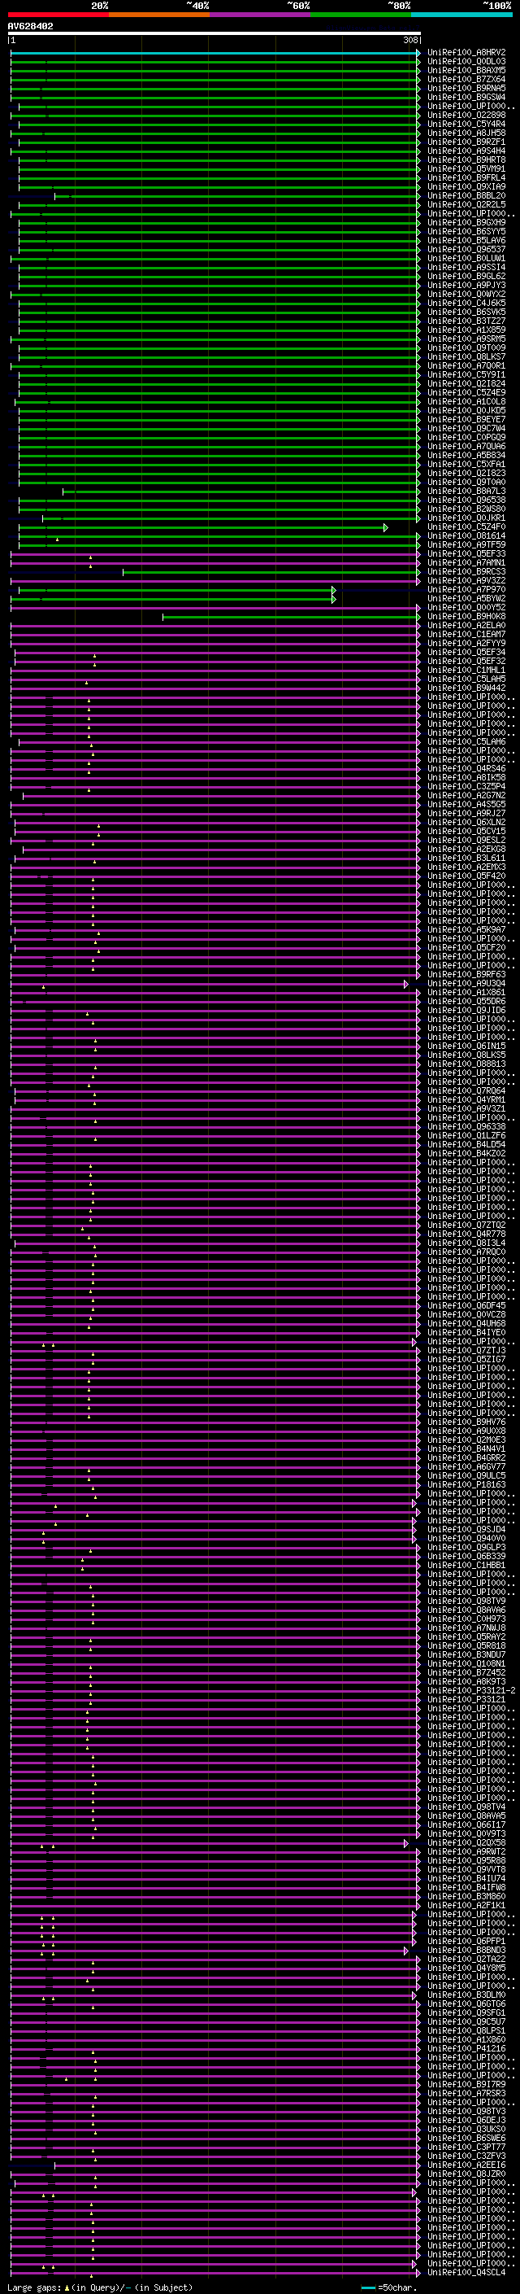Click the red ~20% identity legend bar
This screenshot has height=2294, width=520.
[58, 15]
